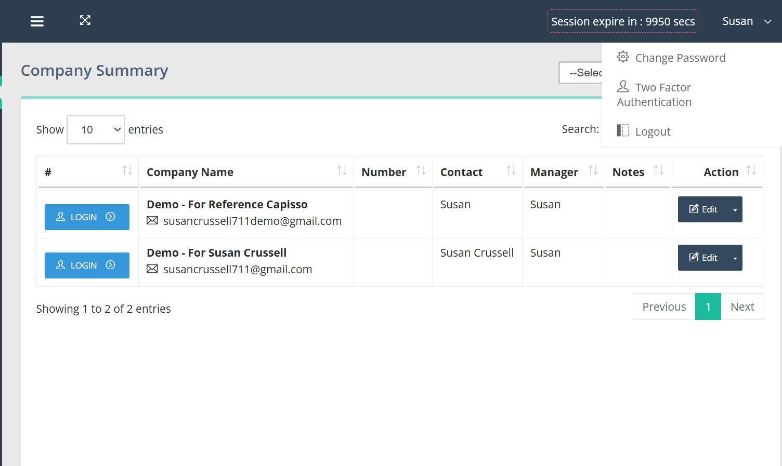Click the Logout door icon
The image size is (782, 466).
pos(623,130)
